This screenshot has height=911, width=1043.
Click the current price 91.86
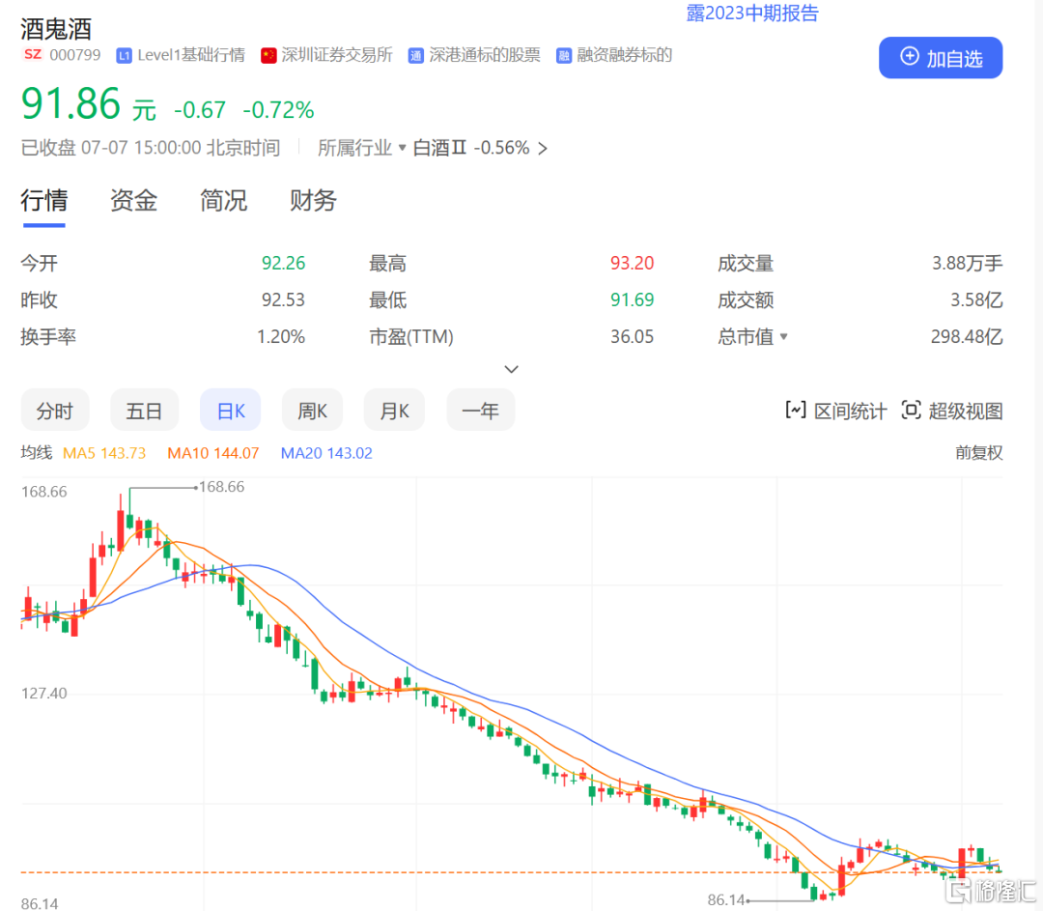(x=70, y=103)
